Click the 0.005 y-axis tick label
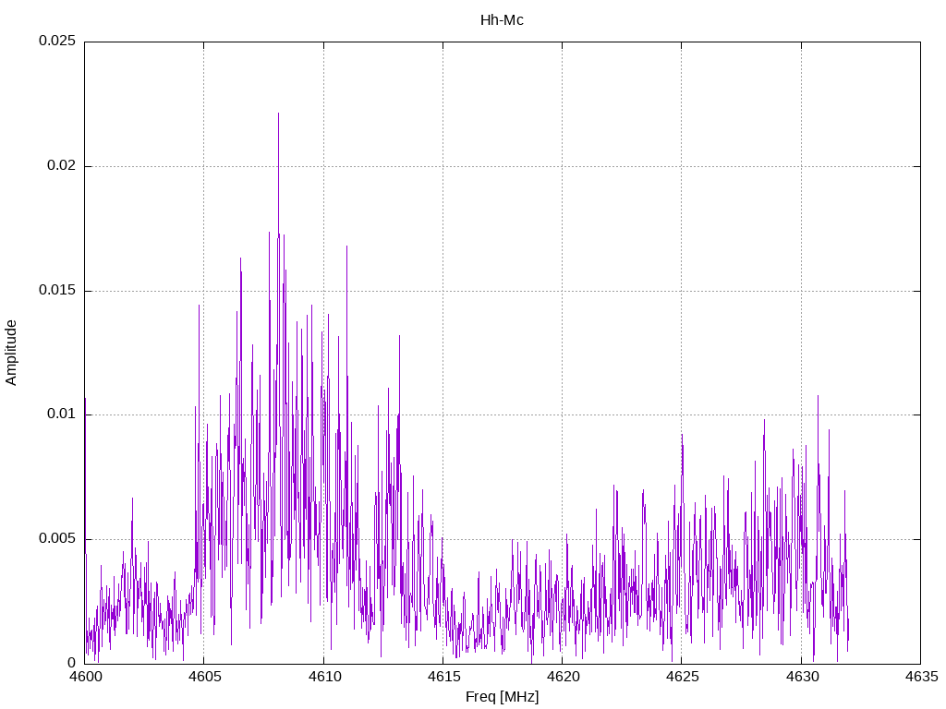Screen dimensions: 946x709 (55, 539)
